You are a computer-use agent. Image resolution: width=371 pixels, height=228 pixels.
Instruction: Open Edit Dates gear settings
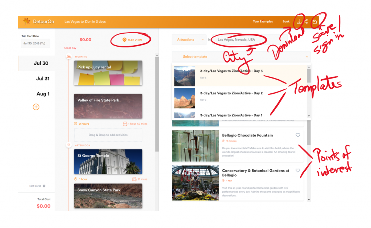pyautogui.click(x=44, y=186)
